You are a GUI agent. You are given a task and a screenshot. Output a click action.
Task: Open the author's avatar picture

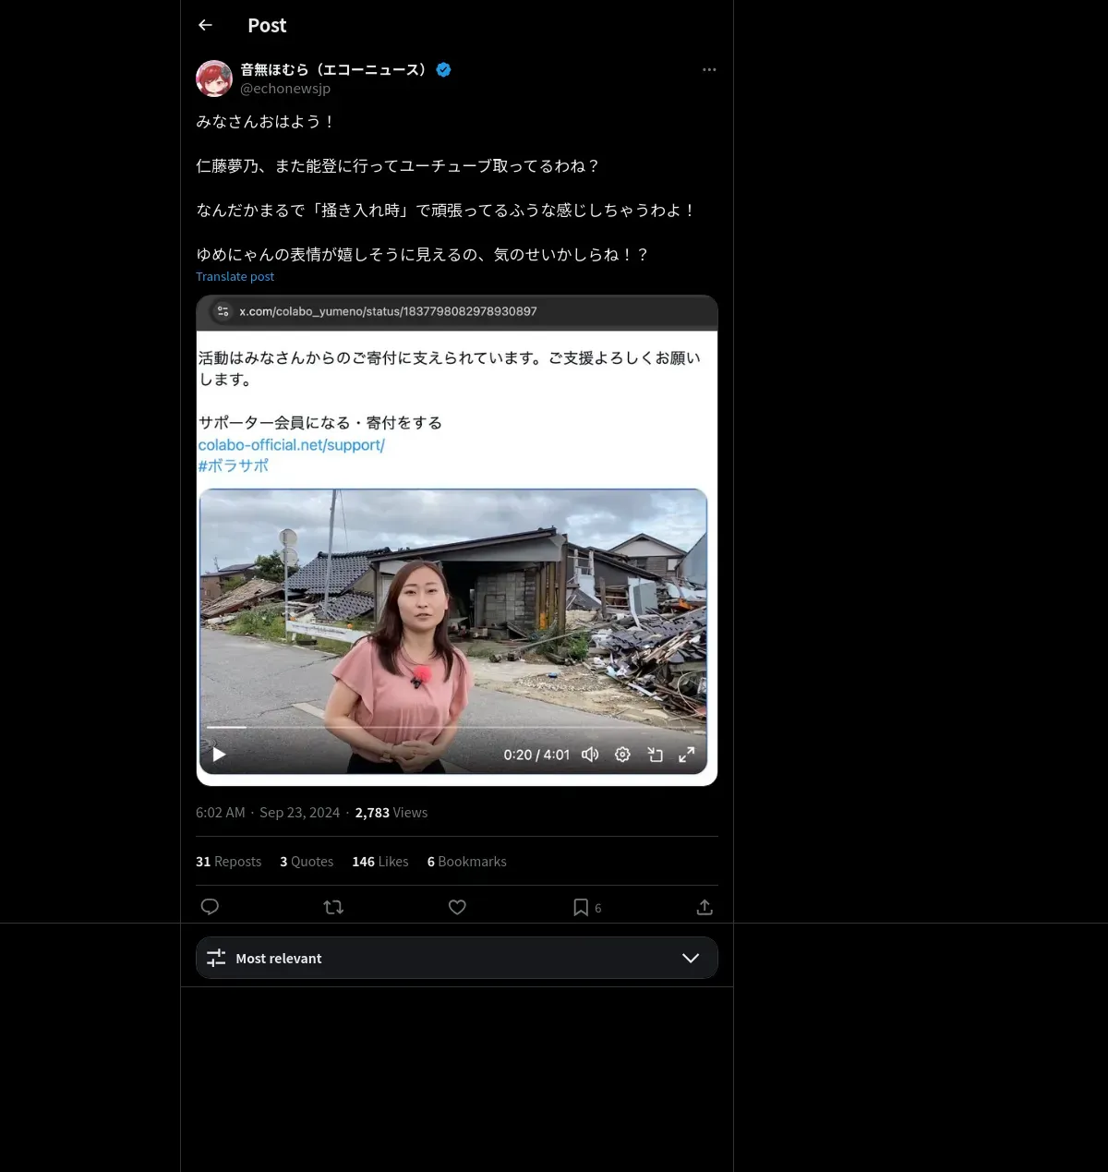click(x=214, y=79)
